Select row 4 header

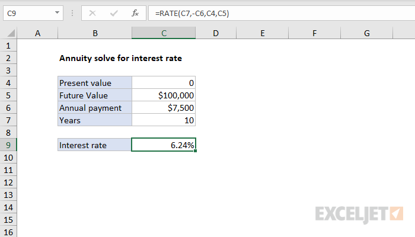(x=8, y=83)
